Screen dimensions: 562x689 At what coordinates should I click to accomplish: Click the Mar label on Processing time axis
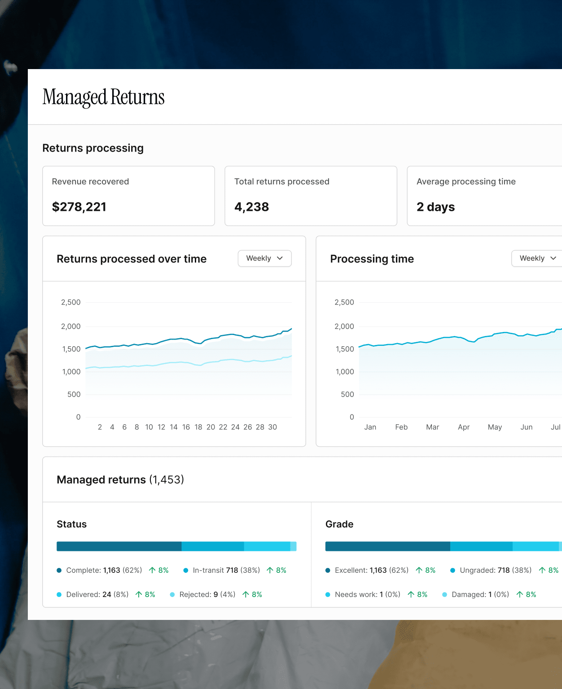(x=433, y=427)
